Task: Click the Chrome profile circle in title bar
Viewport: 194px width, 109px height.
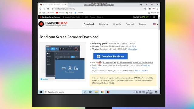Action: [x=141, y=5]
